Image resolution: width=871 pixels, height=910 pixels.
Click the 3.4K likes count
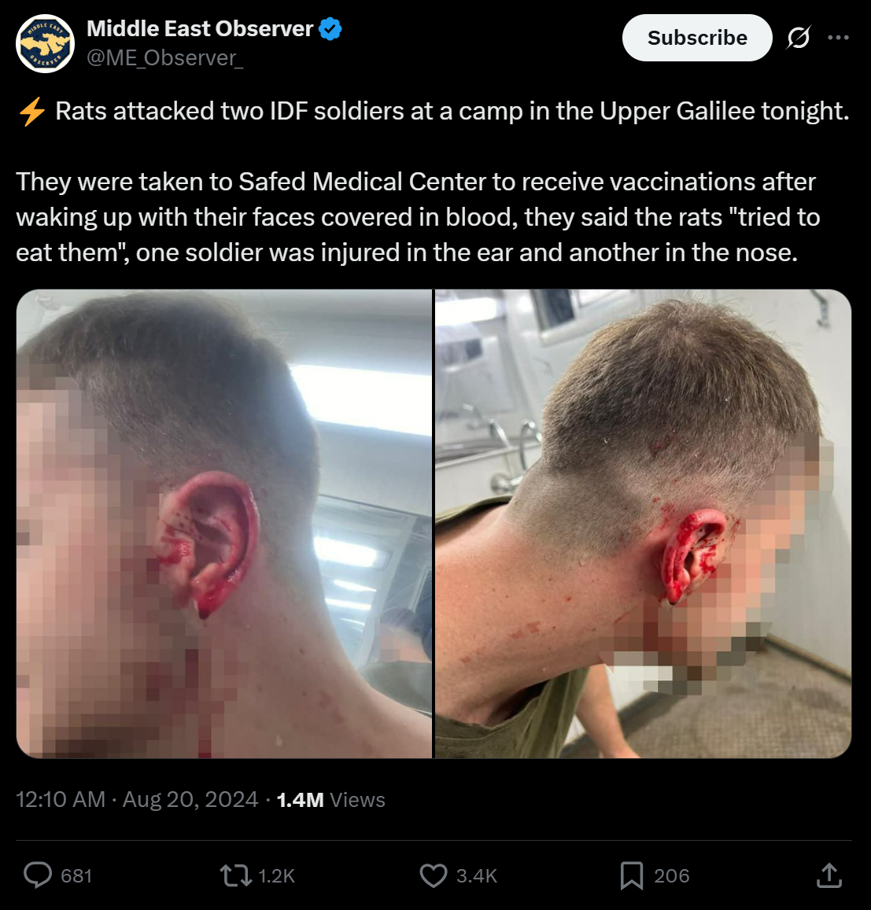477,875
